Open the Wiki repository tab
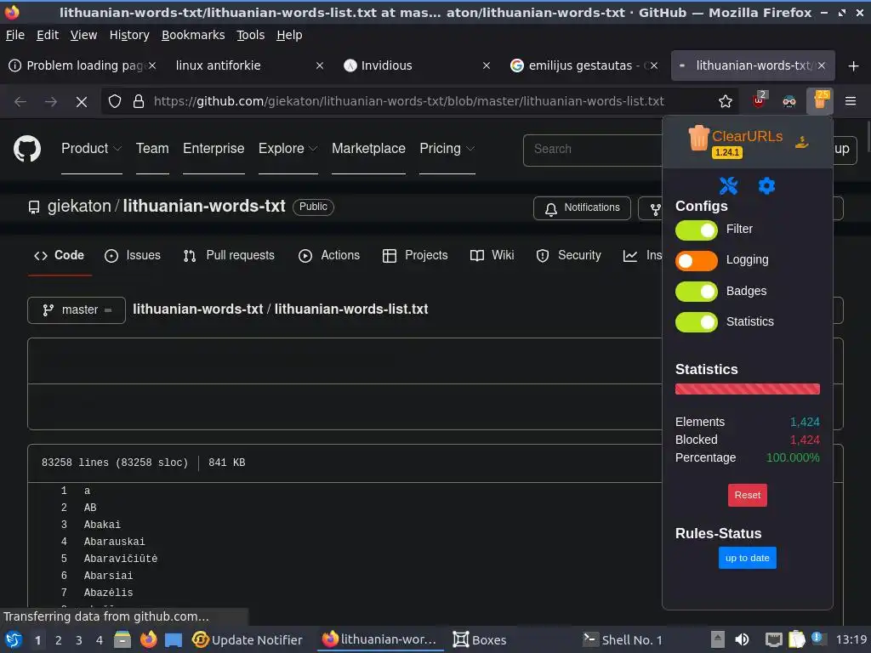Screen dimensions: 871x653 [x=492, y=255]
